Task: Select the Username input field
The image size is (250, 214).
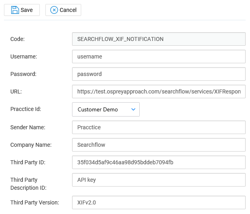Action: tap(159, 56)
